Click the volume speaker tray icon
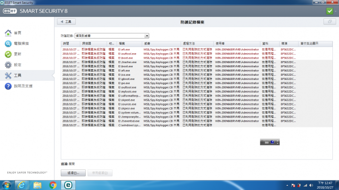This screenshot has height=190, width=339. pos(311,185)
